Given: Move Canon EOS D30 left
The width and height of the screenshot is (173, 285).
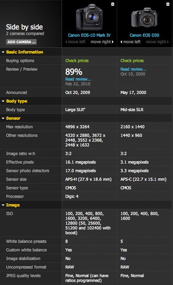Looking at the screenshot, I should [130, 42].
